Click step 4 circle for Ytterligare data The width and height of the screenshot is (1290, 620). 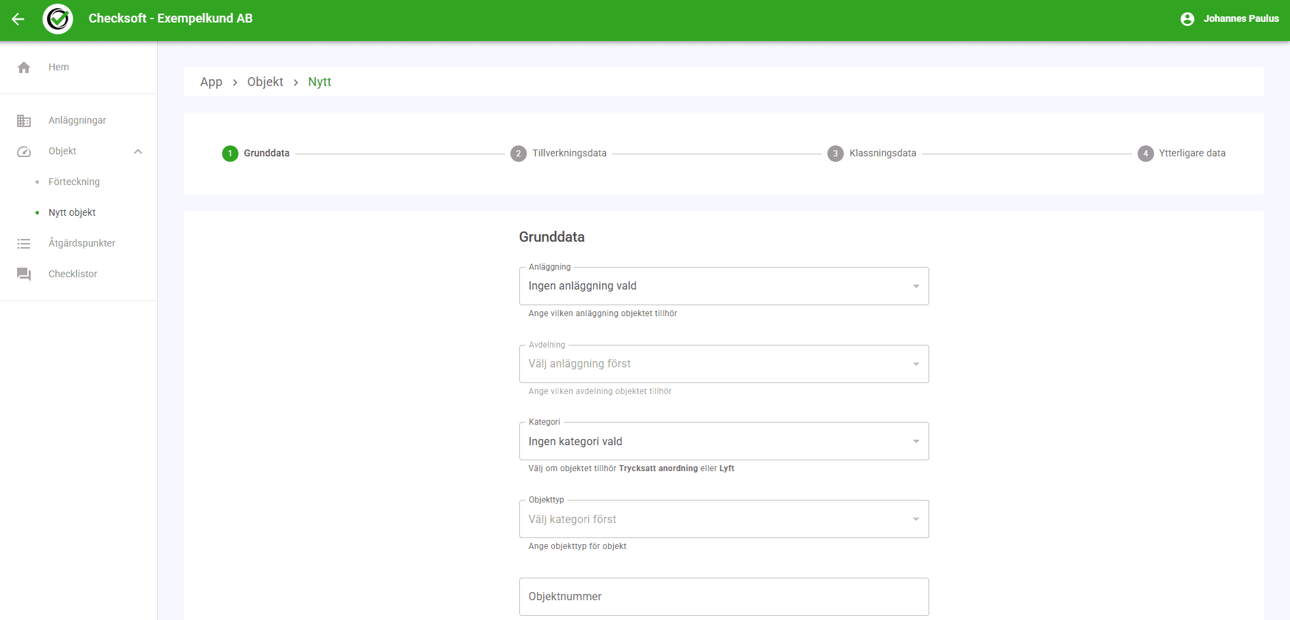[x=1145, y=154]
